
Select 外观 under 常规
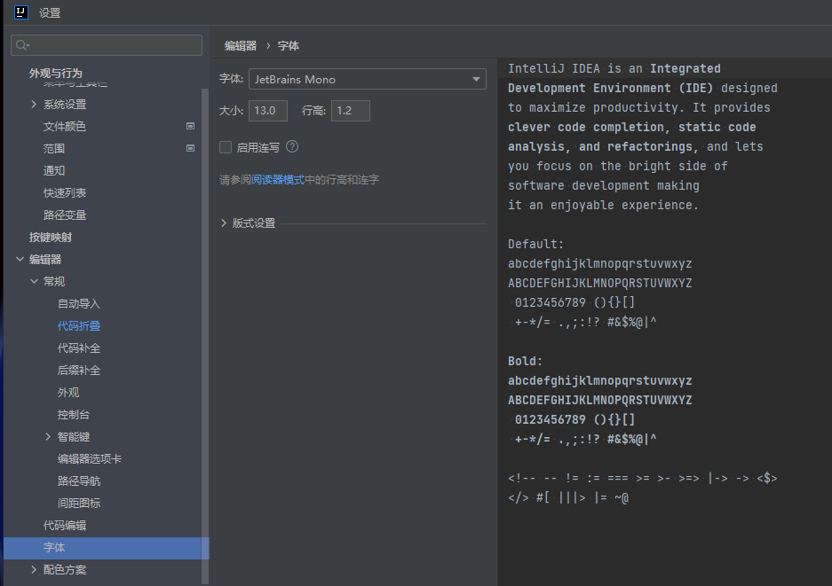[68, 393]
